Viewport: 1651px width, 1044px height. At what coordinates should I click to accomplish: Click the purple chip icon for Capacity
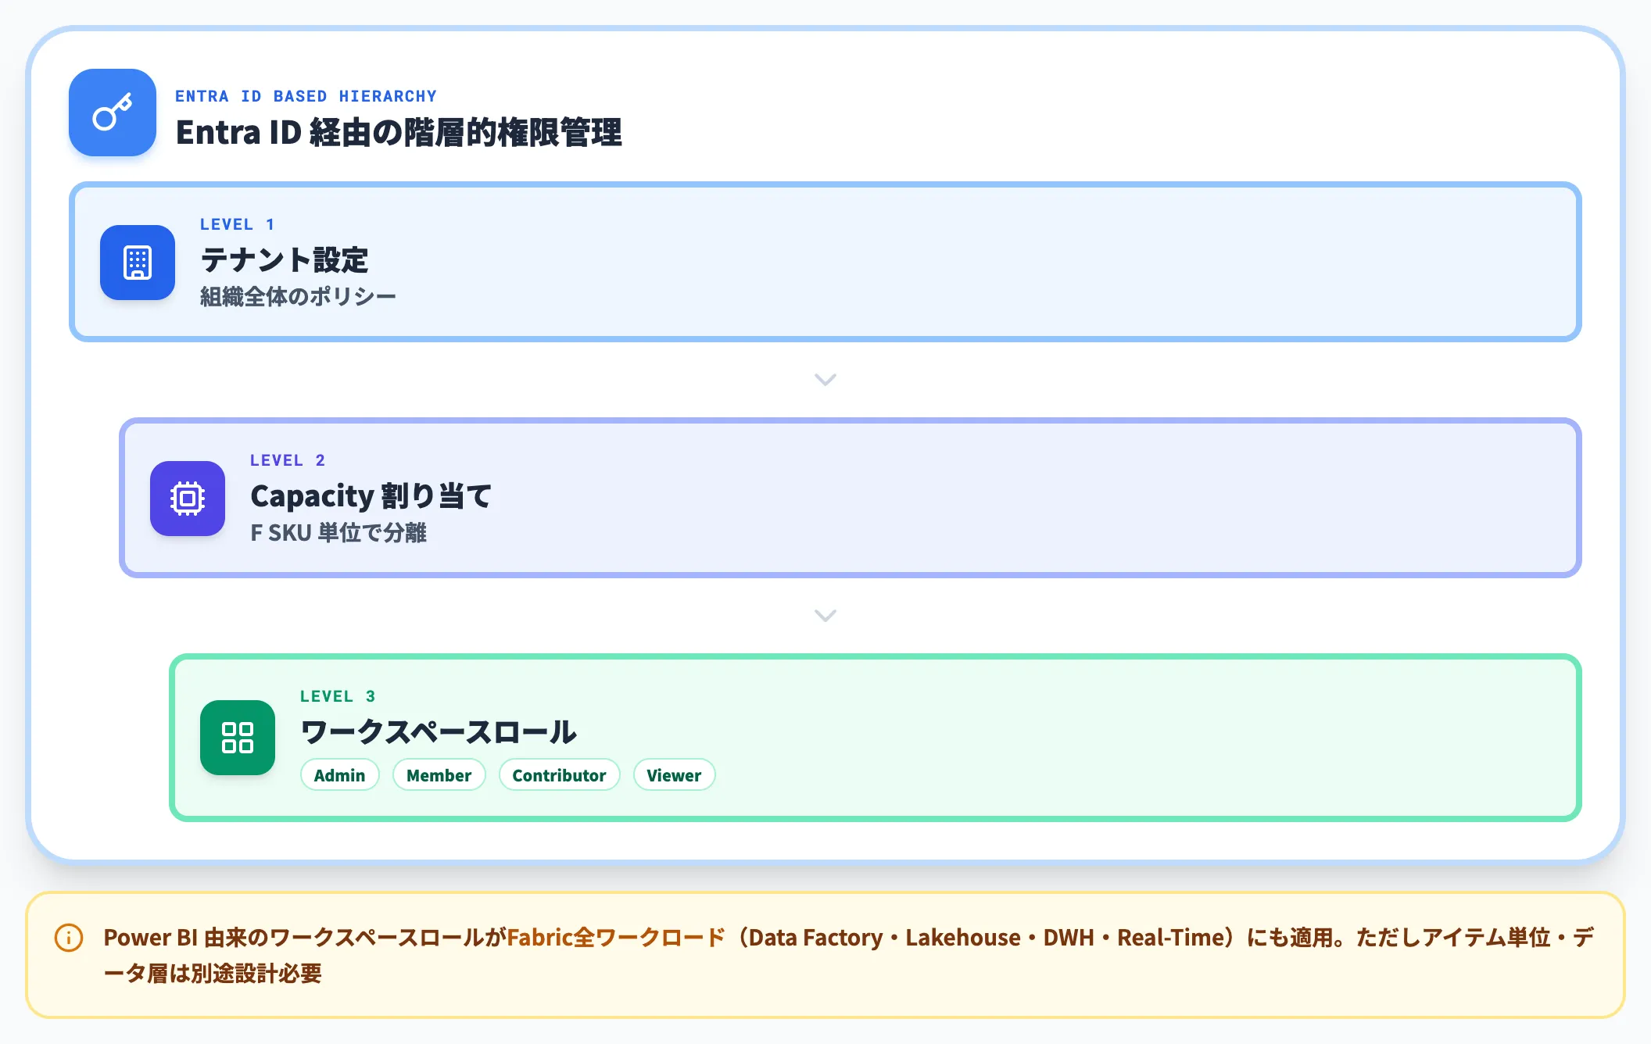[x=188, y=499]
